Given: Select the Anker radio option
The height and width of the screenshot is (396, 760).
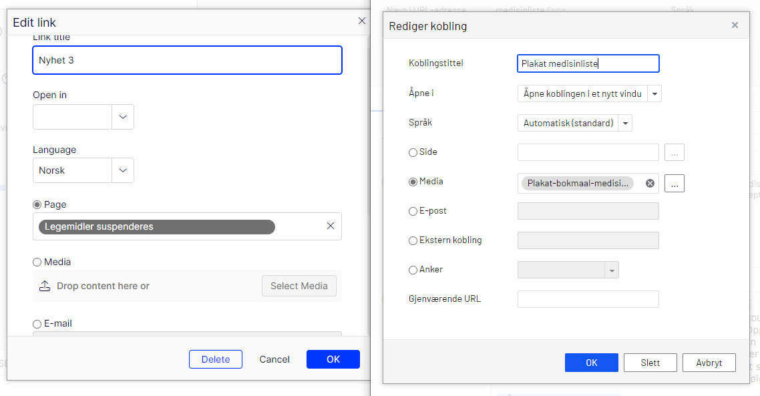Looking at the screenshot, I should click(413, 270).
